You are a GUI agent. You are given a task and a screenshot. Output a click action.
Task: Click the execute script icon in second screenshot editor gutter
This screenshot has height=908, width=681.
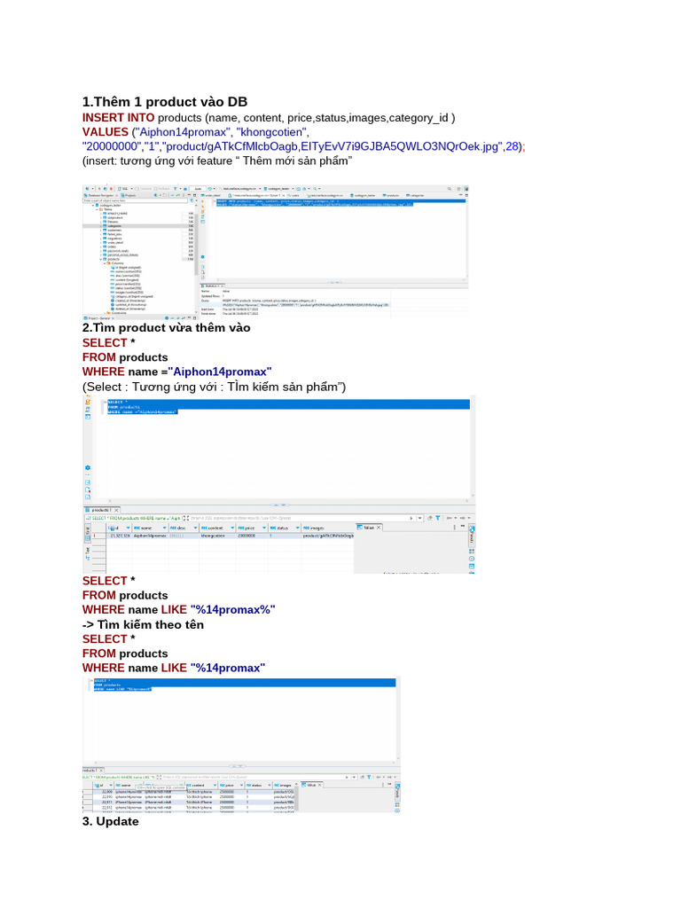88,402
